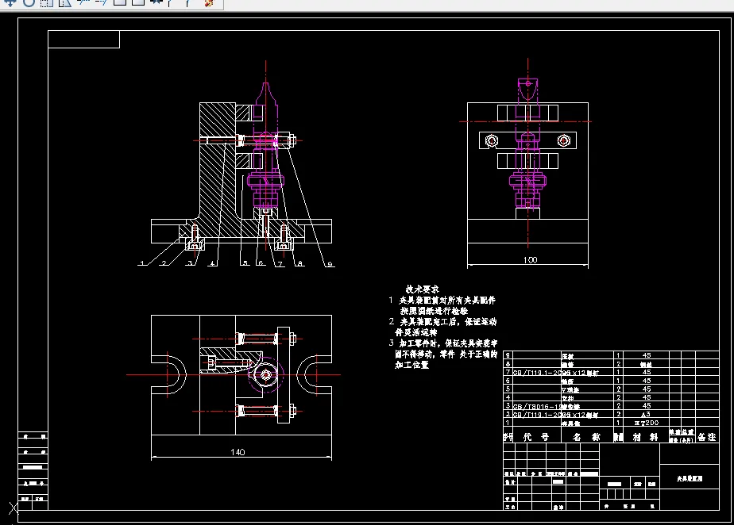This screenshot has height=525, width=734.
Task: Select the 140 length dimension text
Action: pyautogui.click(x=238, y=452)
